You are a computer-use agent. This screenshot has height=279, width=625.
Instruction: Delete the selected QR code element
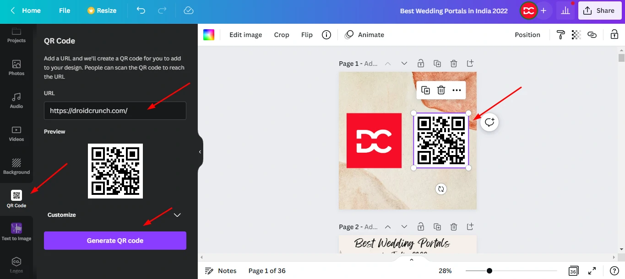[x=441, y=90]
